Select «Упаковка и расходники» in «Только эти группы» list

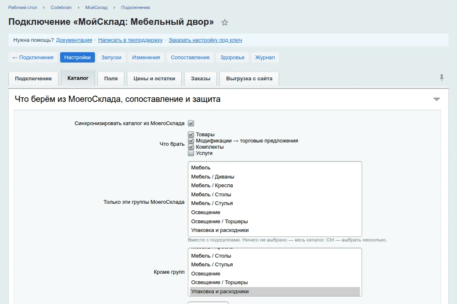click(x=275, y=230)
